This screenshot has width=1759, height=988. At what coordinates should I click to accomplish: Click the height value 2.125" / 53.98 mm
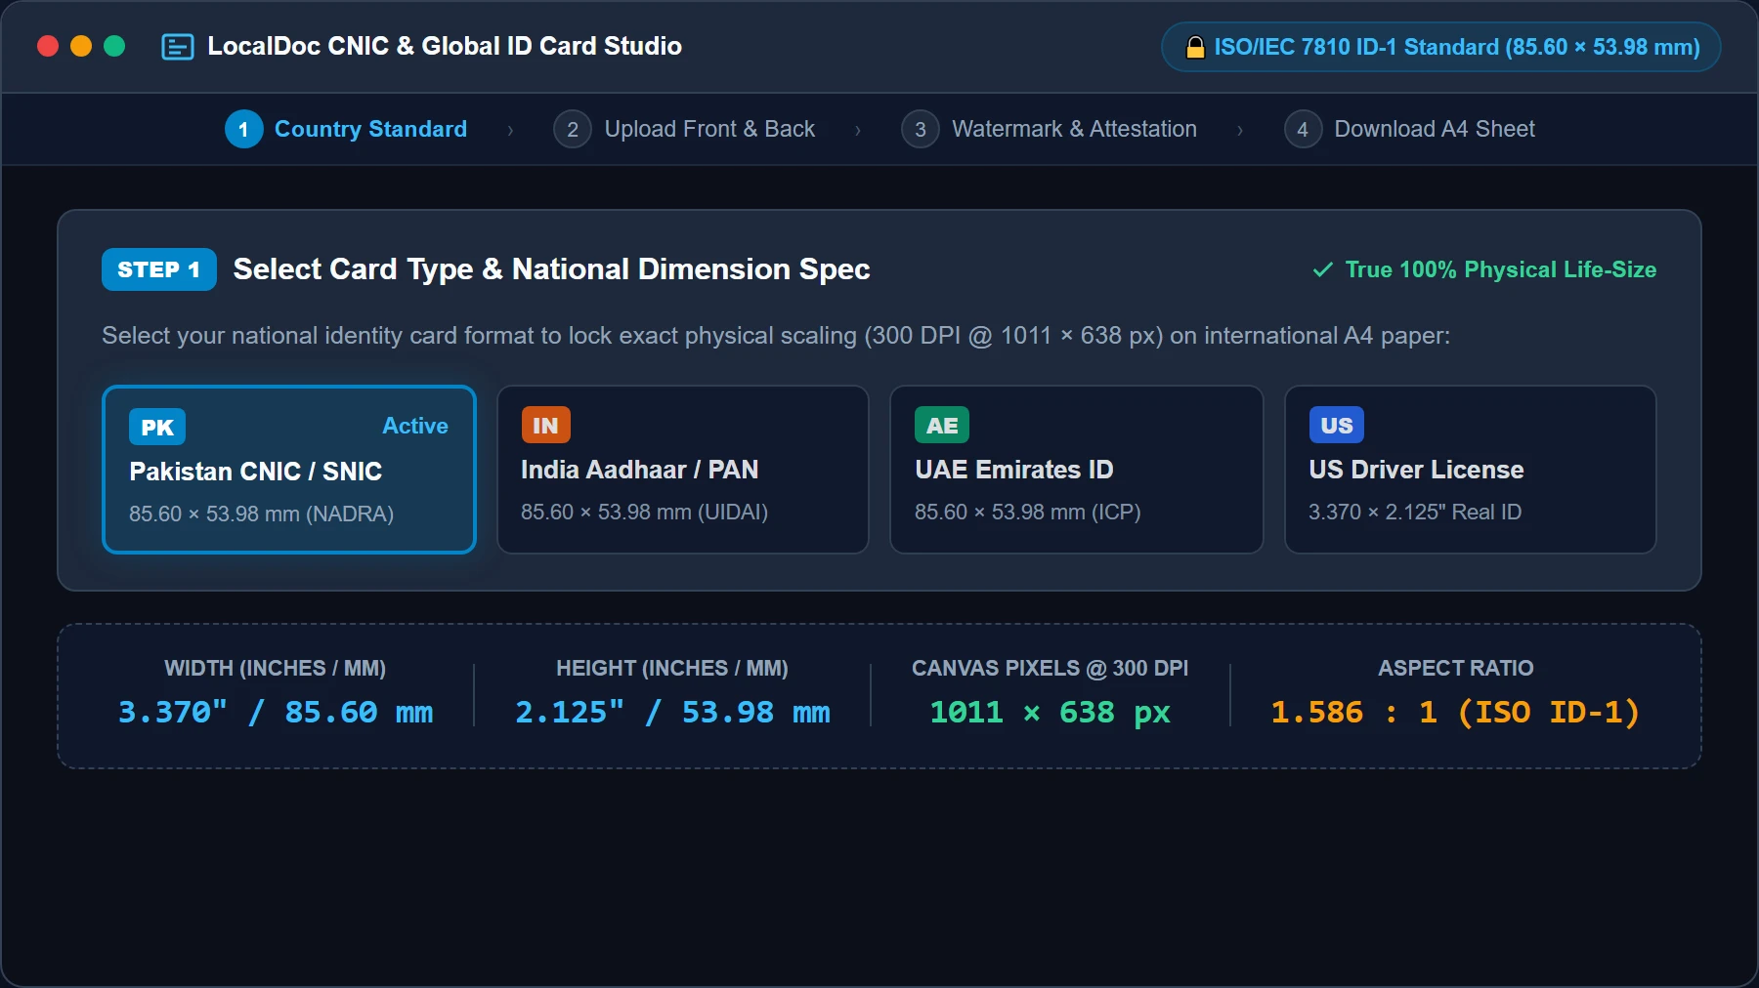tap(672, 712)
